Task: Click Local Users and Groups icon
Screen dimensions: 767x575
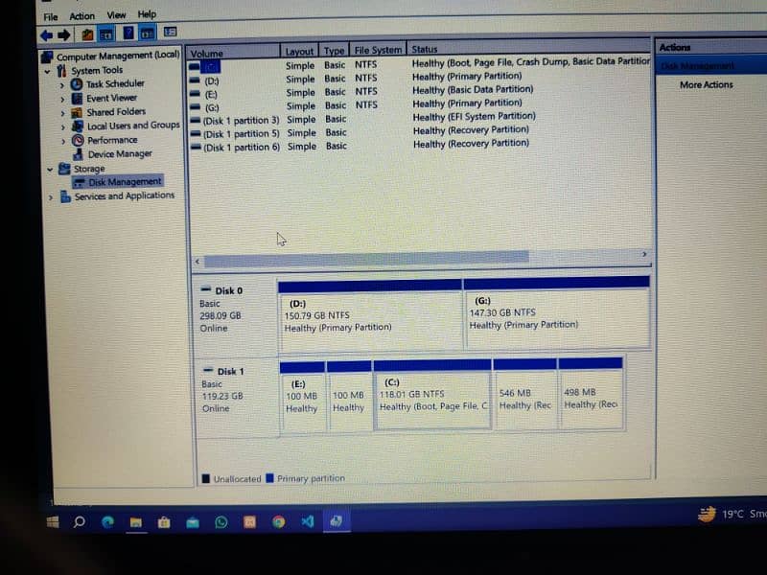Action: tap(78, 126)
